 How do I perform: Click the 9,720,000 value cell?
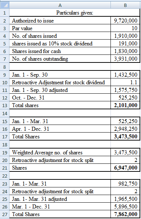[x=125, y=21]
